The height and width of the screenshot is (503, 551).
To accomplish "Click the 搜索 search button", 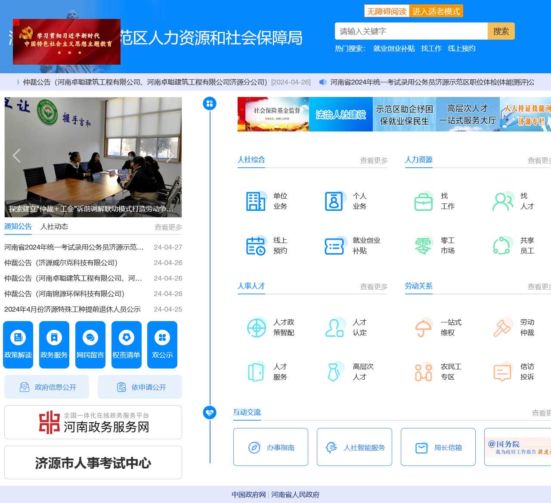I will [501, 31].
